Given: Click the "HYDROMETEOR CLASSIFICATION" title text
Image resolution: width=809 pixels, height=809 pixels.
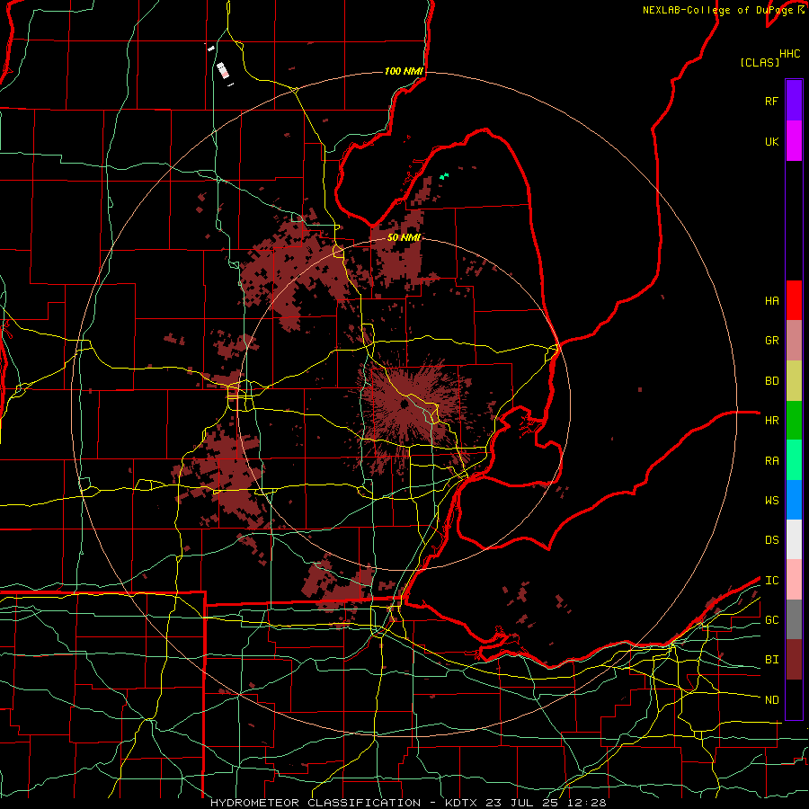Looking at the screenshot, I should 316,803.
